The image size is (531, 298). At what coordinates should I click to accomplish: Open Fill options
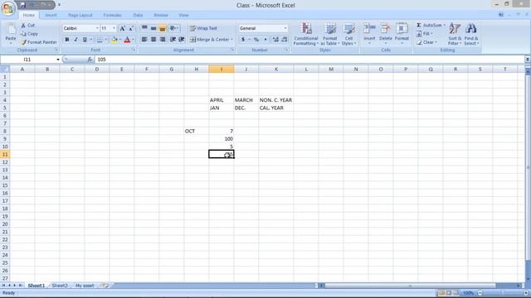point(424,34)
